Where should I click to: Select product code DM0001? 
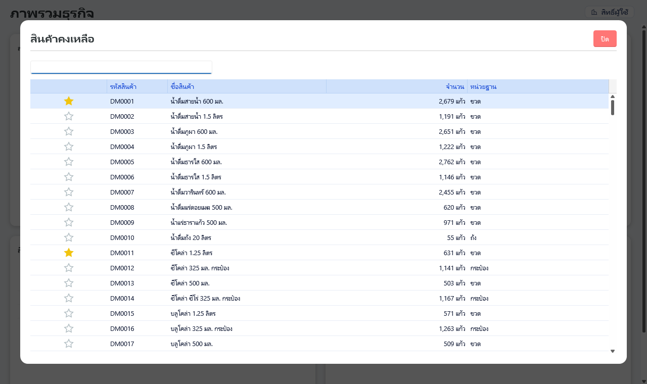(x=122, y=101)
